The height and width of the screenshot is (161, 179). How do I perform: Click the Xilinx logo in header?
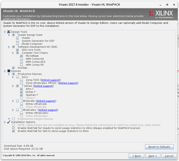[x=161, y=14]
